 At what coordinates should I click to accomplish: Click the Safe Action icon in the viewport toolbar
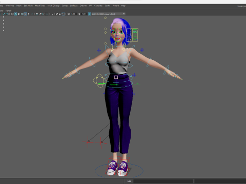4,14
